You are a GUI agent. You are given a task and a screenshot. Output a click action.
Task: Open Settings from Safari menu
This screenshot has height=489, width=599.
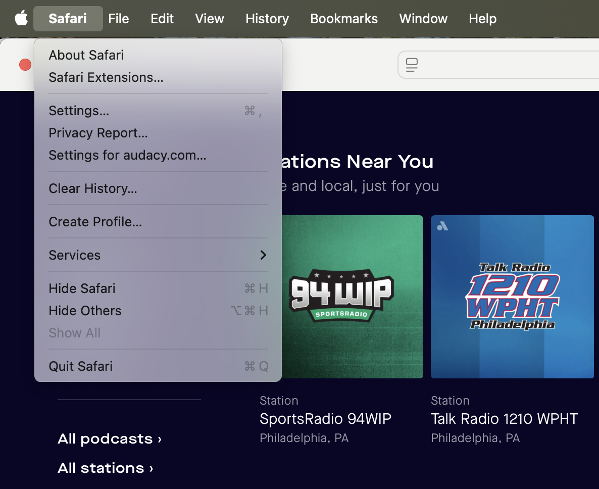pos(79,111)
